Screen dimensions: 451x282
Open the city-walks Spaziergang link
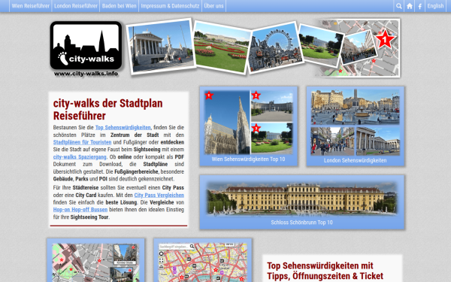pyautogui.click(x=80, y=157)
